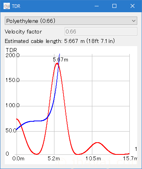This screenshot has height=169, width=142.
Task: Click the TDR window app icon
Action: (x=7, y=6)
